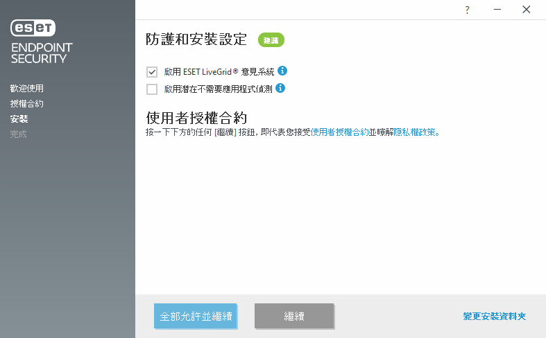Select 授權合約 step in sidebar

point(27,104)
